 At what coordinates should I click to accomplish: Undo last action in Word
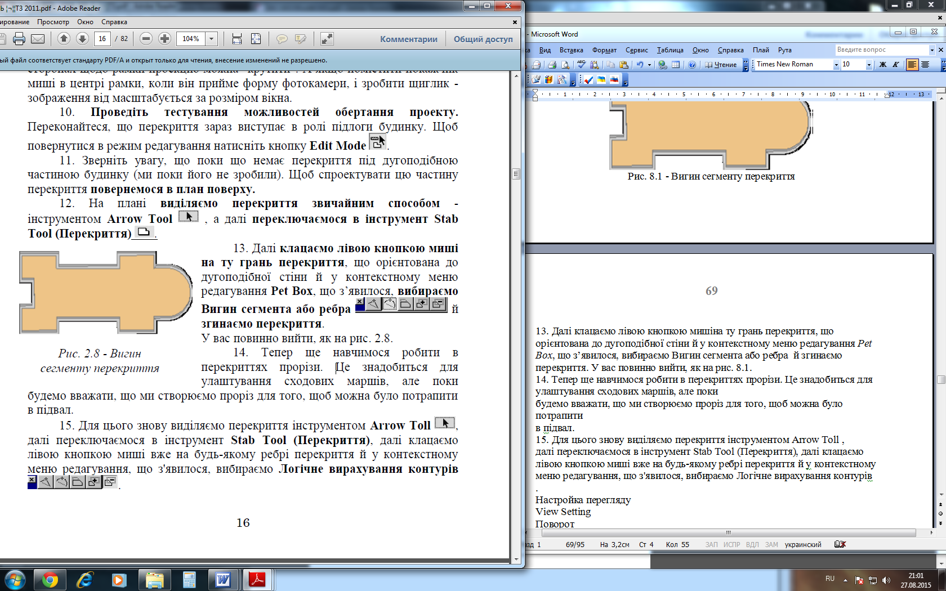coord(640,65)
